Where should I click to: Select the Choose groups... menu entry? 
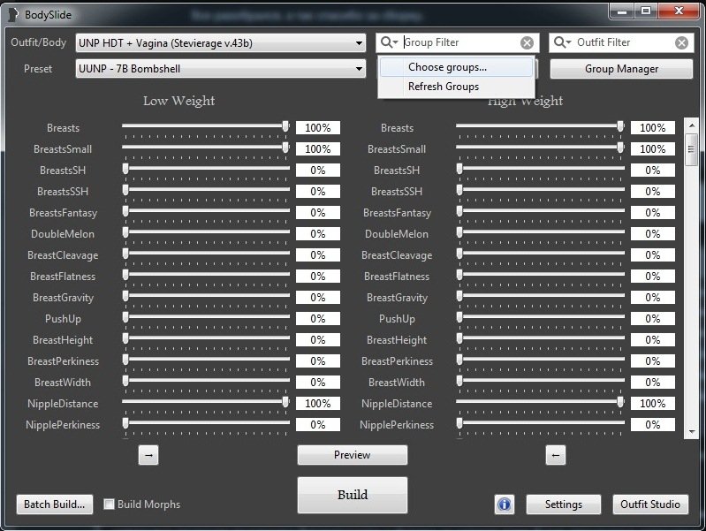click(x=447, y=67)
